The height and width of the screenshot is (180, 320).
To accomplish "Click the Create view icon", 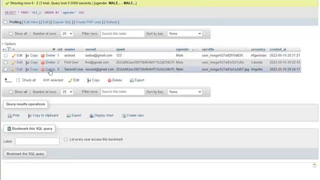I will 123,115.
